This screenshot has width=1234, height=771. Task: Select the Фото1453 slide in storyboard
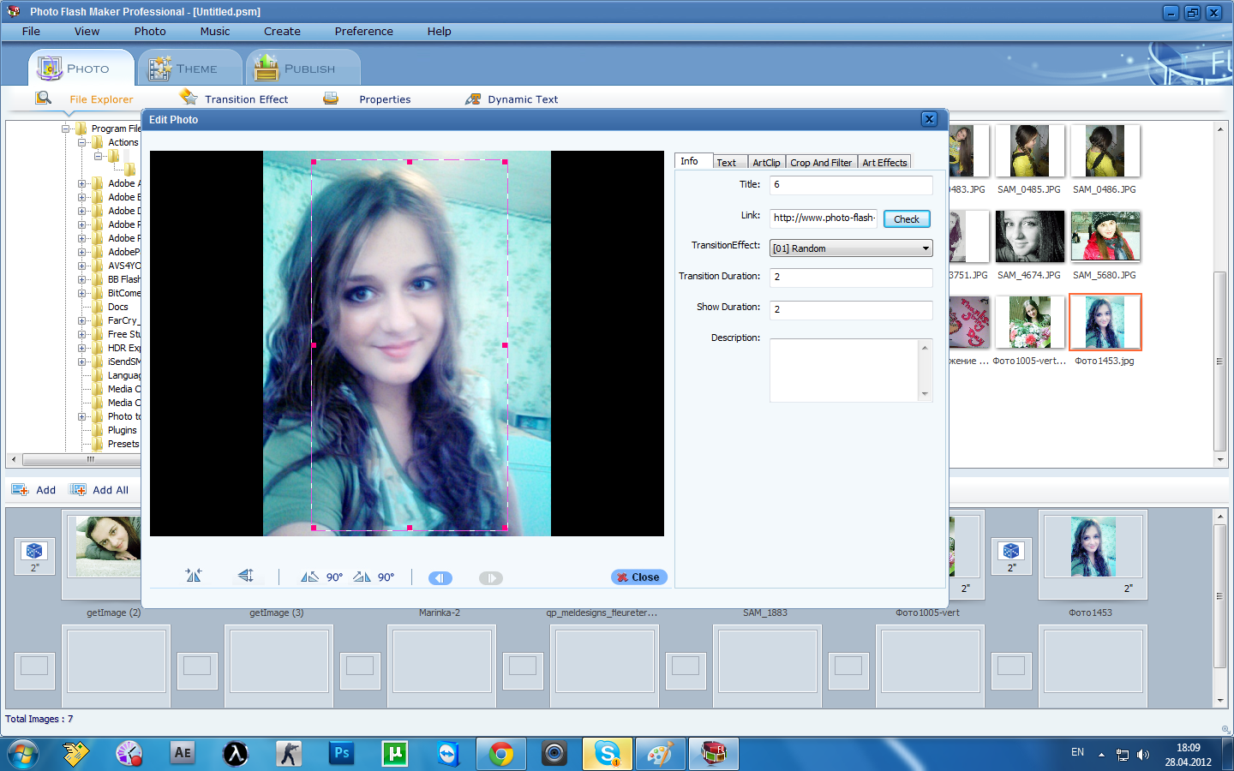point(1093,555)
